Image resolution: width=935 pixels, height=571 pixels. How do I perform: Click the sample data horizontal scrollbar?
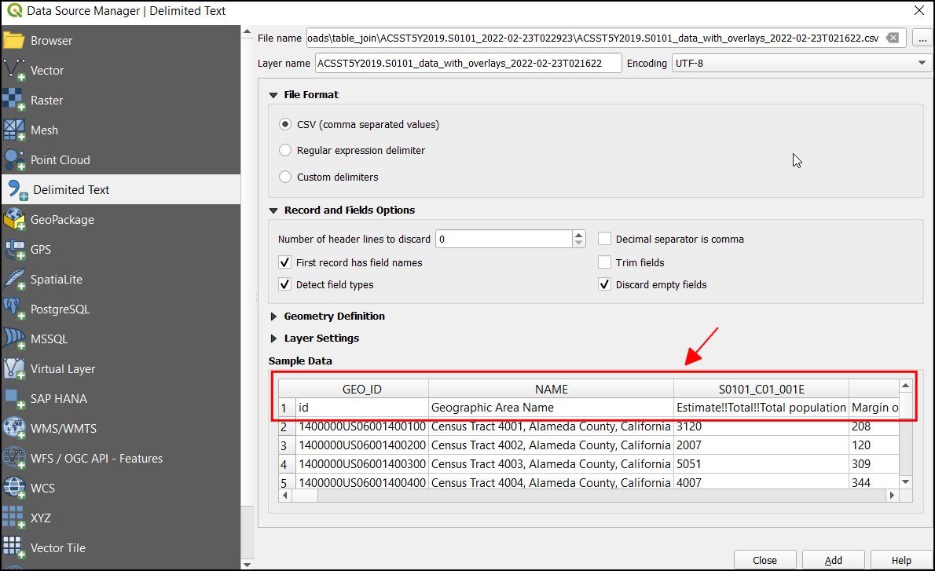589,496
